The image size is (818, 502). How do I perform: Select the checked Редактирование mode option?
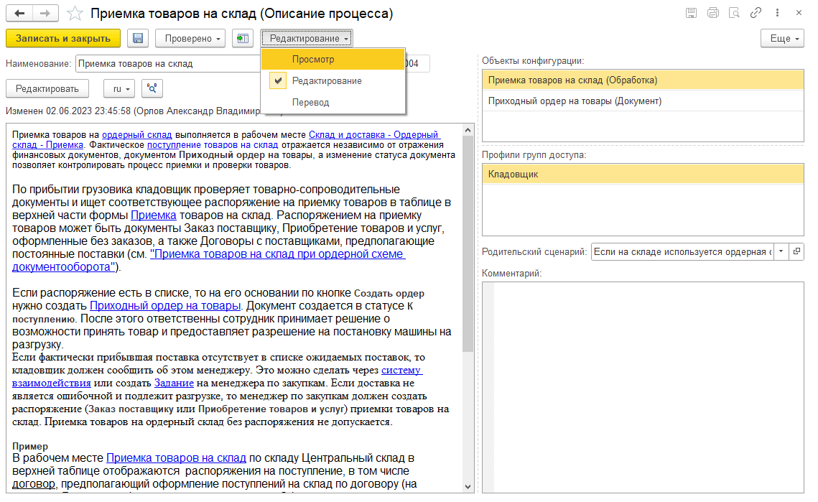point(326,81)
